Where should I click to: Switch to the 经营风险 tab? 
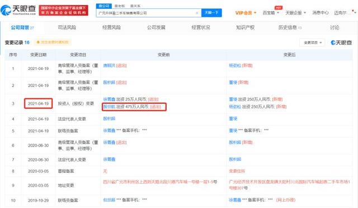tap(111, 27)
